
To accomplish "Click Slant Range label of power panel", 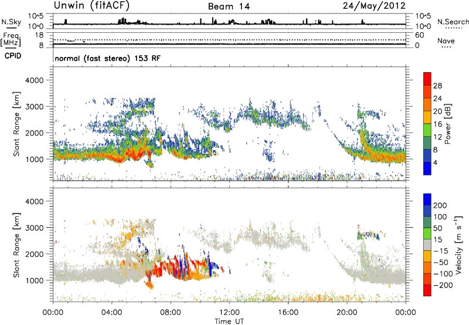I will click(16, 124).
